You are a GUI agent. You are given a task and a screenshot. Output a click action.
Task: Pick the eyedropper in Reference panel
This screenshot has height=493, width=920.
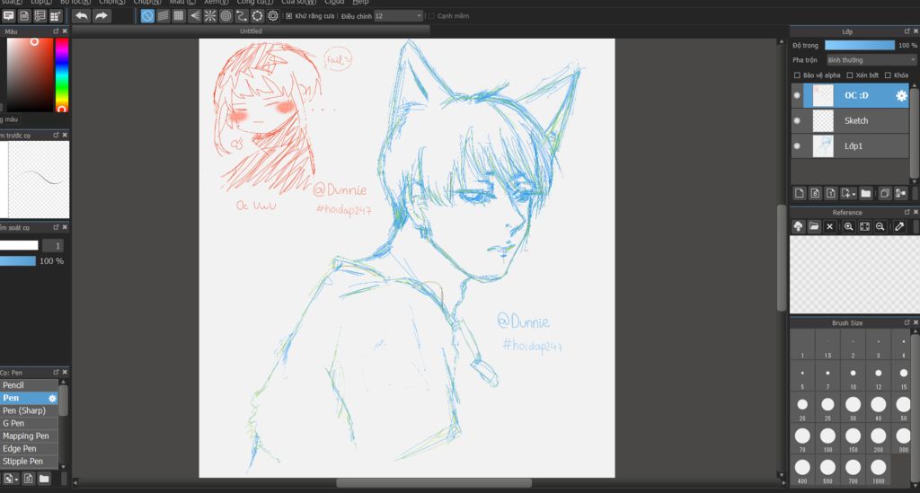click(x=899, y=226)
